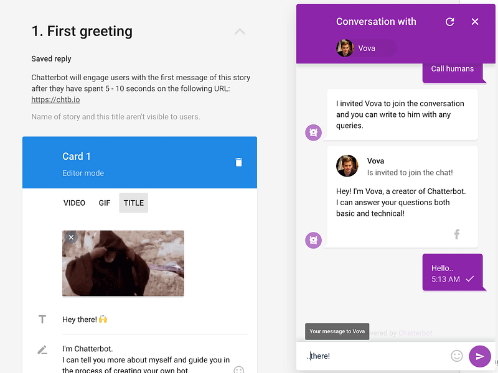
Task: Open emoji picker in card description
Action: [x=238, y=370]
